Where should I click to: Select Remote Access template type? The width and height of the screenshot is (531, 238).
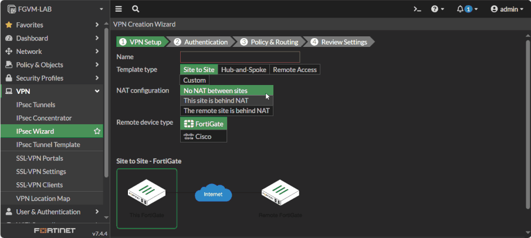pos(295,70)
